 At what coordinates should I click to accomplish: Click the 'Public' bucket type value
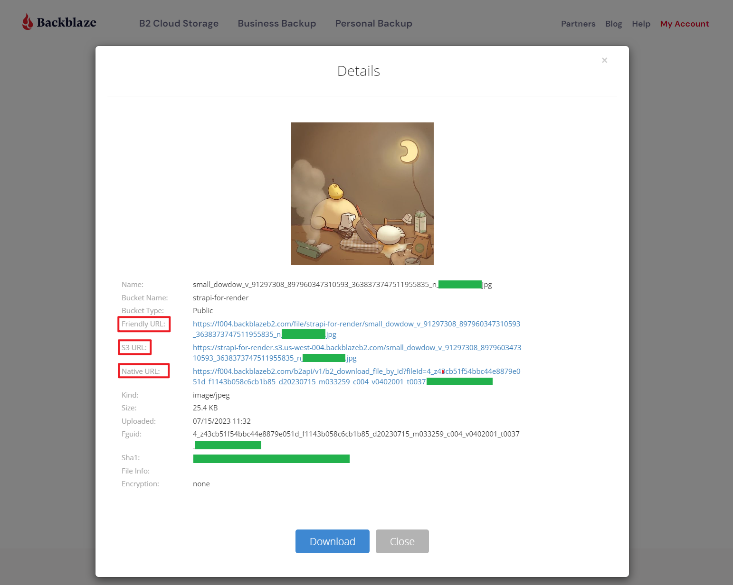tap(203, 310)
